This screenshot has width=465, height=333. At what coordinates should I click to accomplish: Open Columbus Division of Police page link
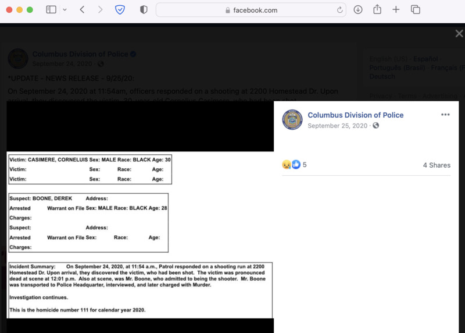coord(355,115)
